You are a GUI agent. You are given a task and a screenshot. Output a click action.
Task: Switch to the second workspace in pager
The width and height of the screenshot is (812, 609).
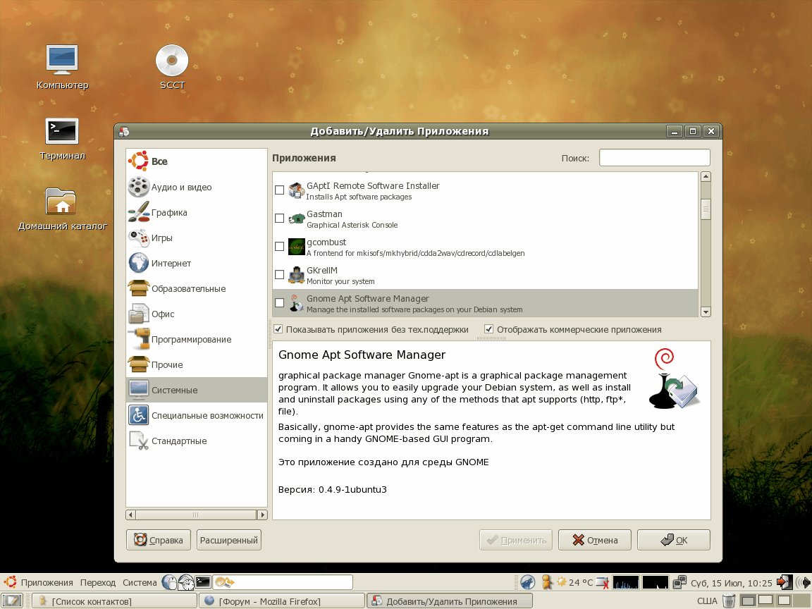[x=765, y=601]
